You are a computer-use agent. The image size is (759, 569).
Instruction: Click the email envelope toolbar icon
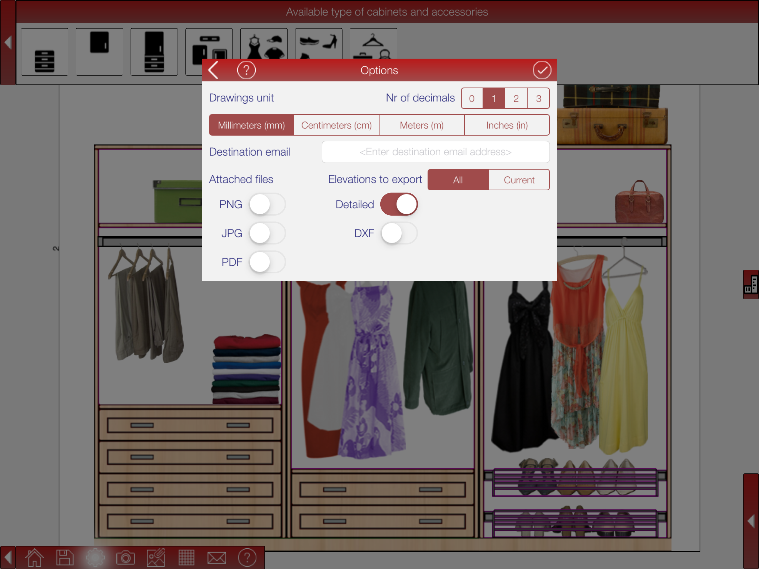217,557
